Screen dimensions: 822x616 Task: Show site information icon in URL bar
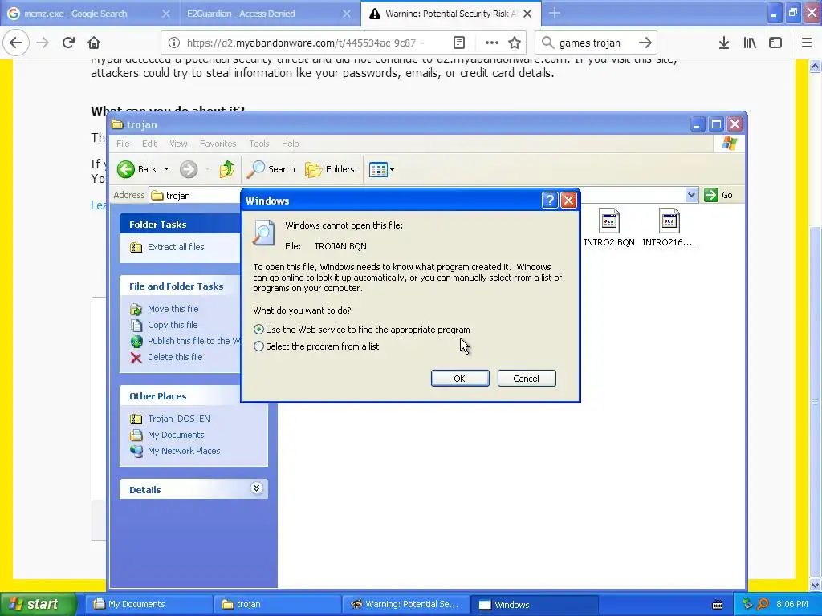[174, 43]
